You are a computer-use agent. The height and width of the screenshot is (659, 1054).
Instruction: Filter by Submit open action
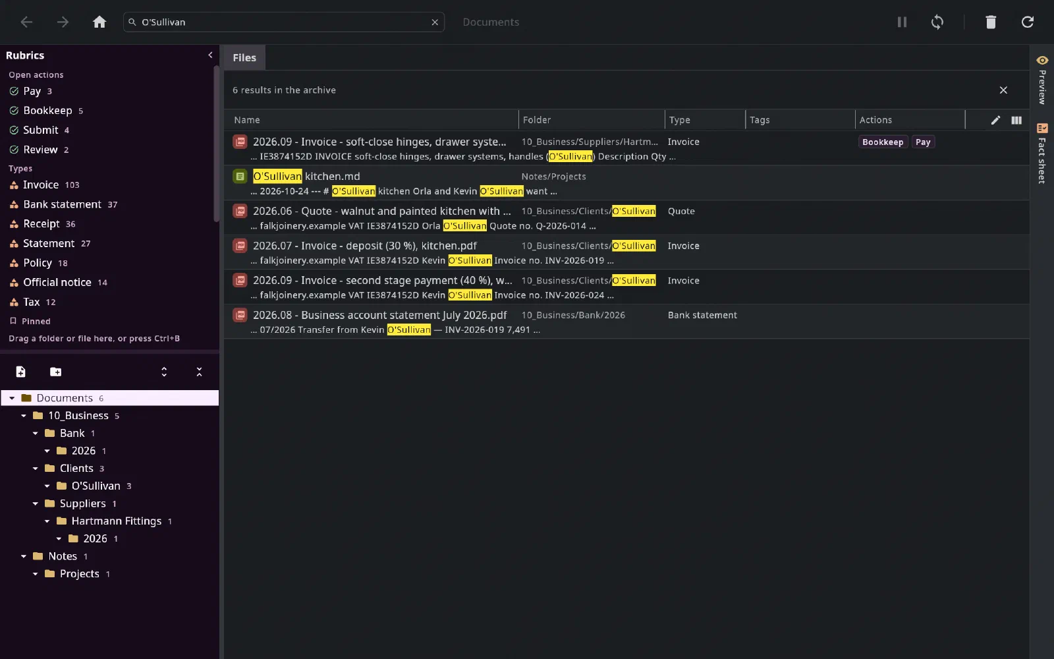point(40,130)
